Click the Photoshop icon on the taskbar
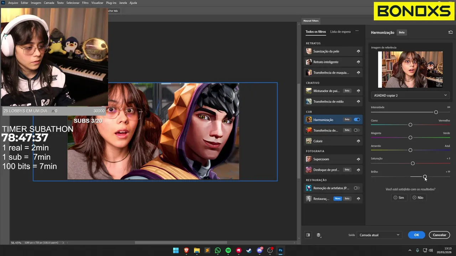 pyautogui.click(x=280, y=250)
